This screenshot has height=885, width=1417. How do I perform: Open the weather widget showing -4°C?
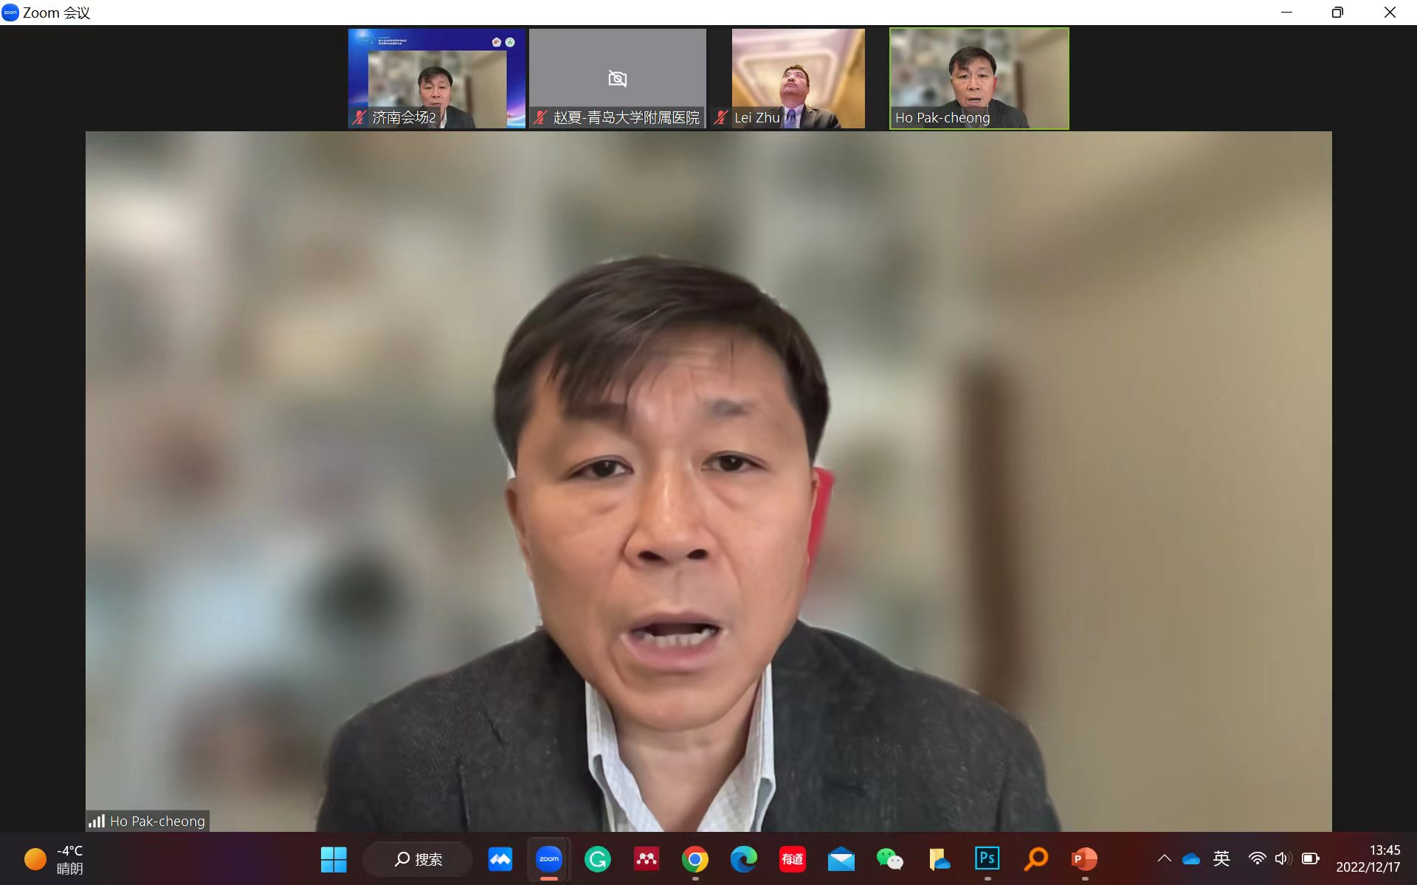54,859
